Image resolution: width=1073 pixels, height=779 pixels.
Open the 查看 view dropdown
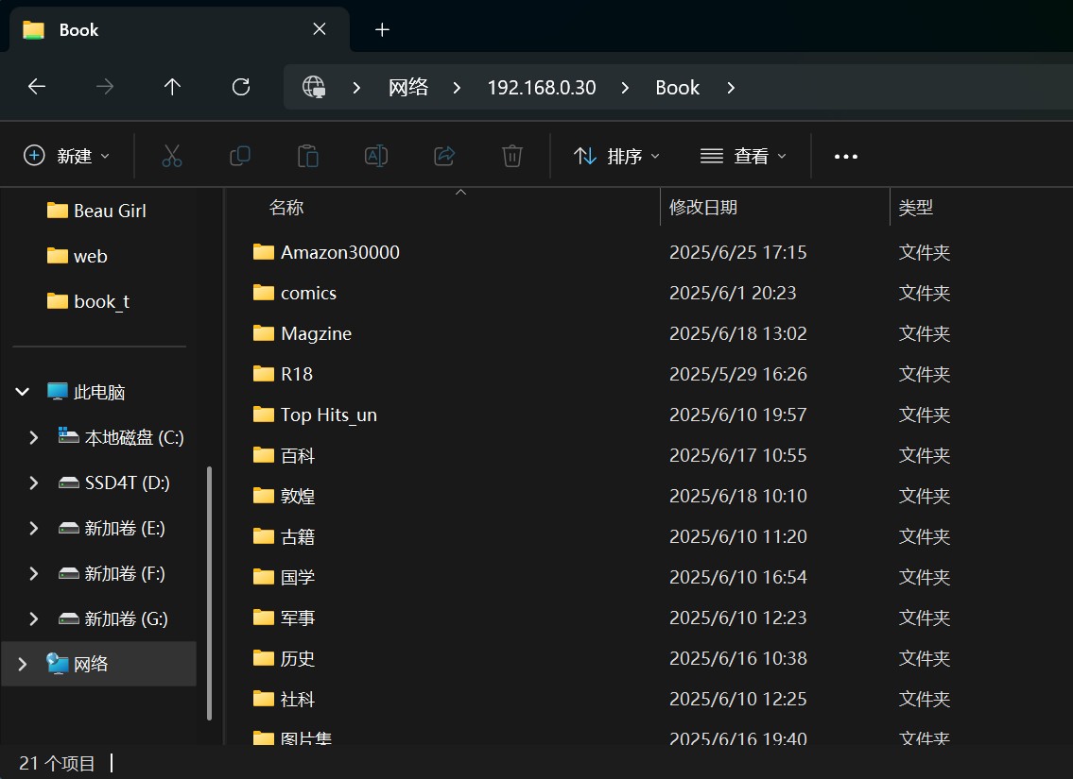coord(743,156)
